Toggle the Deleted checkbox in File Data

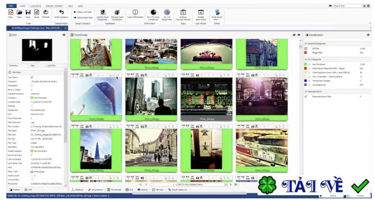point(32,106)
